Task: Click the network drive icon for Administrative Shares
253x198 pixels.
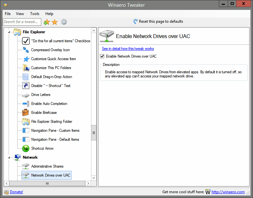Action: click(26, 166)
